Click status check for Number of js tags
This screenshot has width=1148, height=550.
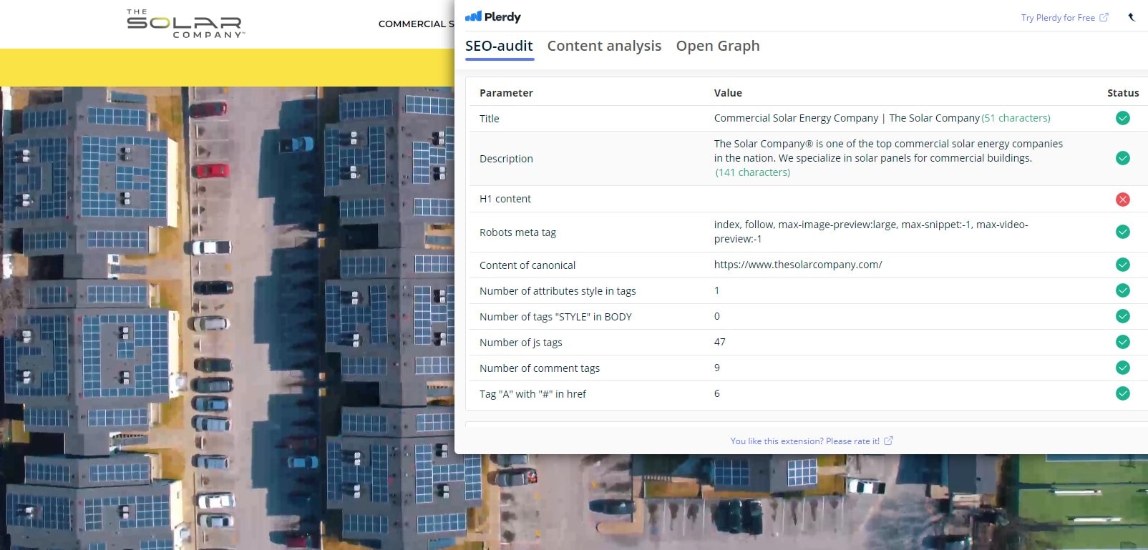tap(1122, 342)
